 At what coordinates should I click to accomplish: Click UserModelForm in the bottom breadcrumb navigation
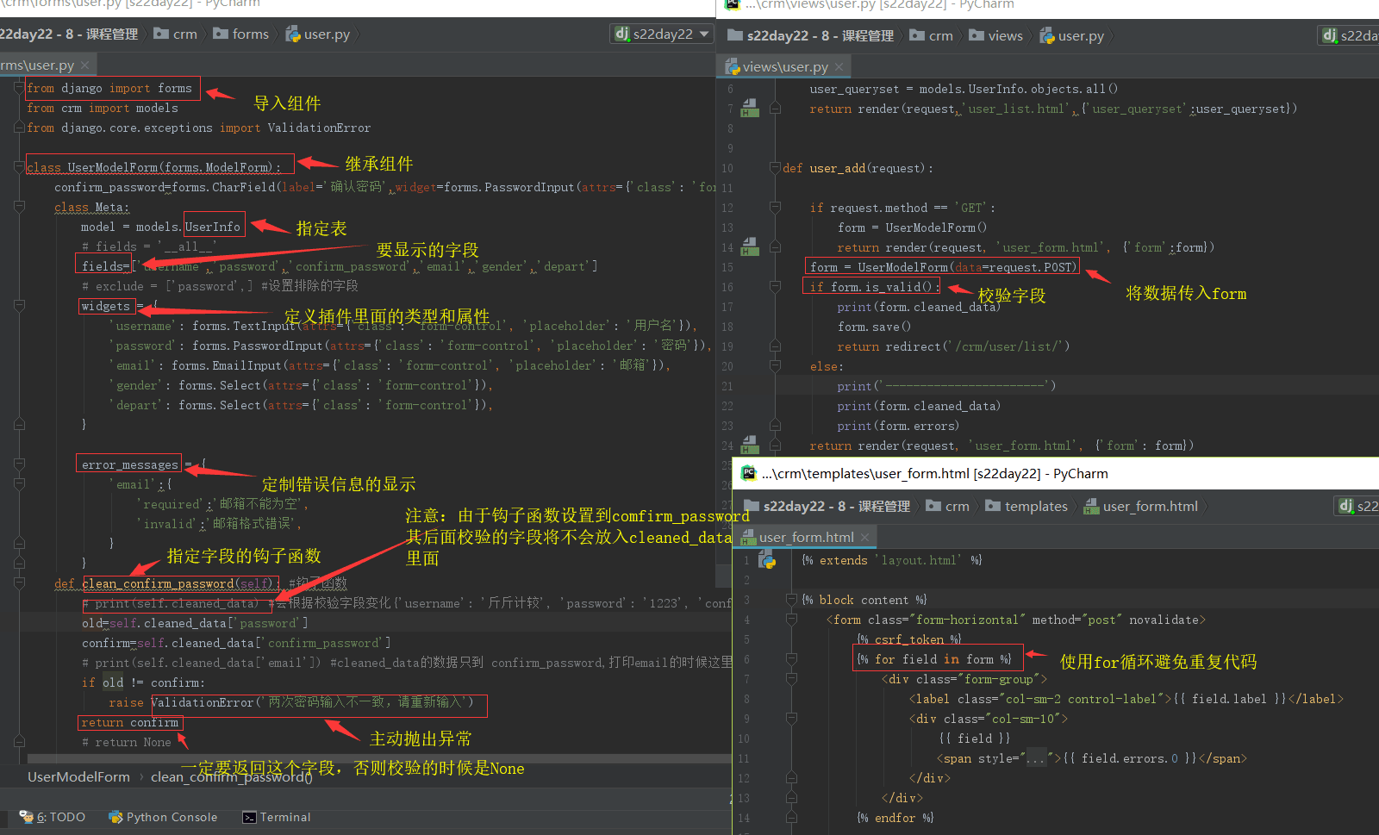tap(78, 776)
